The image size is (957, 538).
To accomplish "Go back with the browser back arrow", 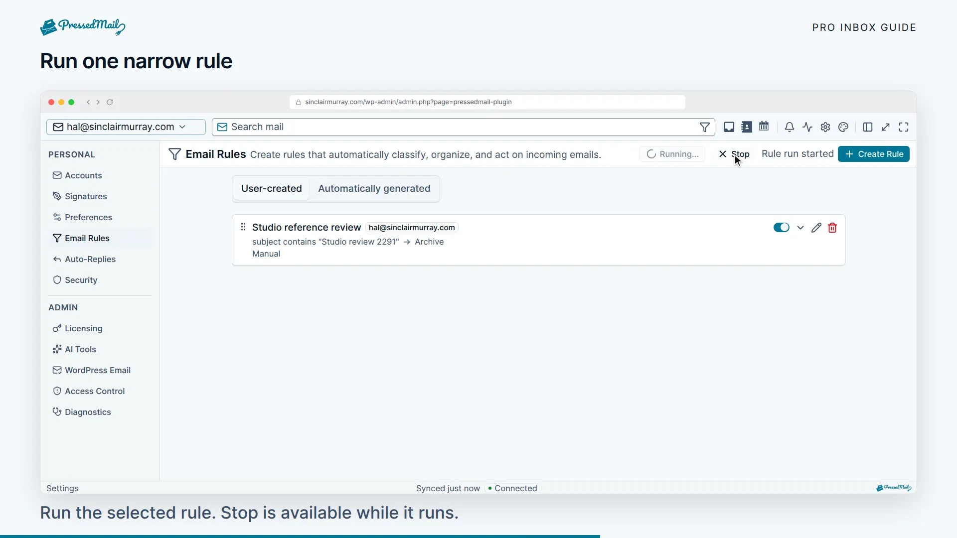I will tap(88, 102).
